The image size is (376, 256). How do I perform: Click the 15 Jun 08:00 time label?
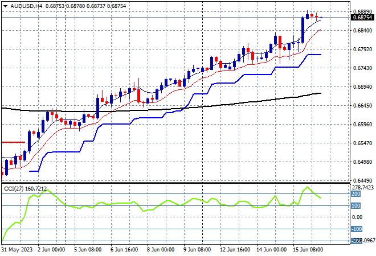308,250
